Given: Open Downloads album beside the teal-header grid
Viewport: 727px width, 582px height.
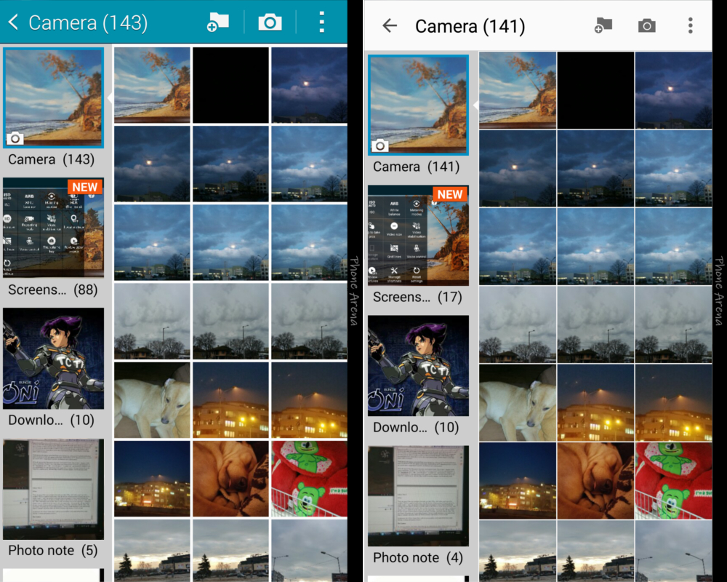Looking at the screenshot, I should [x=54, y=359].
